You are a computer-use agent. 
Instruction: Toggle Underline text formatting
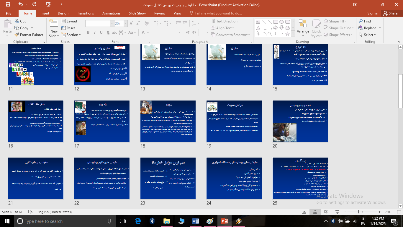tap(102, 33)
